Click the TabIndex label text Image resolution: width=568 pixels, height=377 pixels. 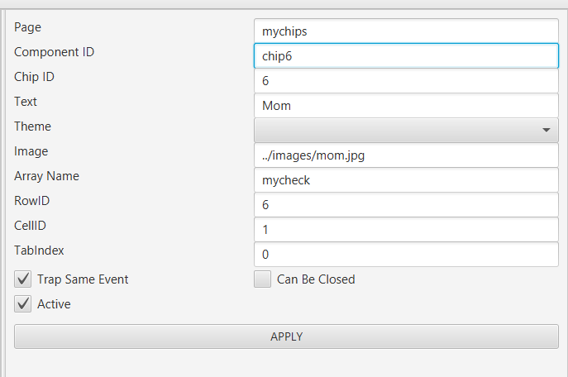coord(39,250)
